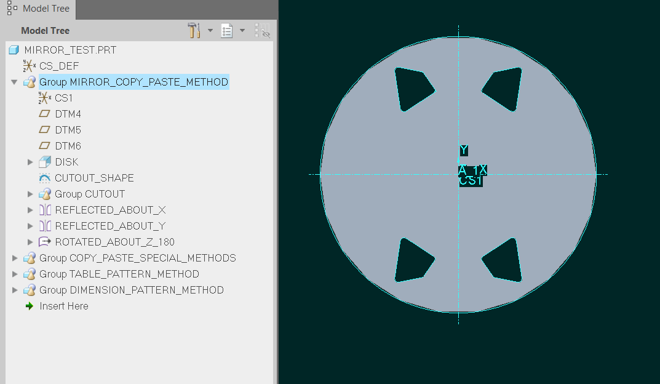660x384 pixels.
Task: Open the settings dropdown arrow
Action: point(242,30)
